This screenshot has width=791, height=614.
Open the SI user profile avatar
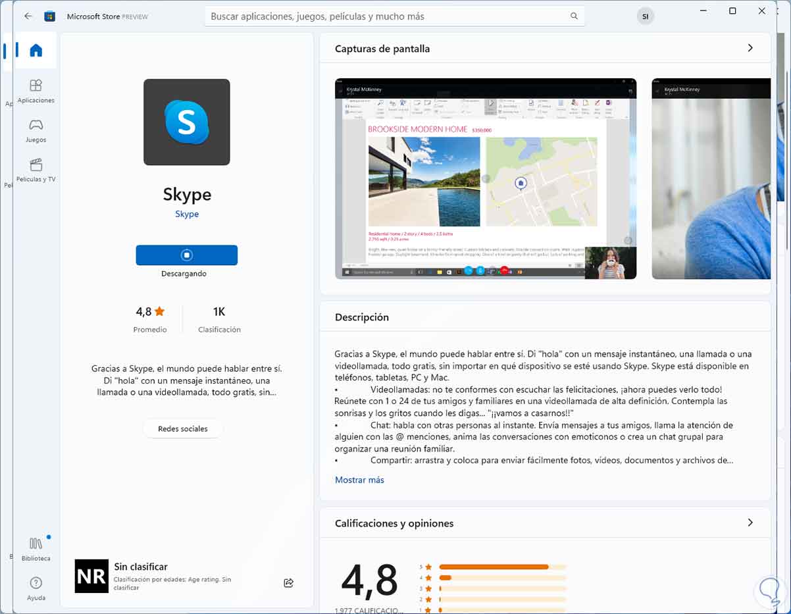(x=645, y=16)
